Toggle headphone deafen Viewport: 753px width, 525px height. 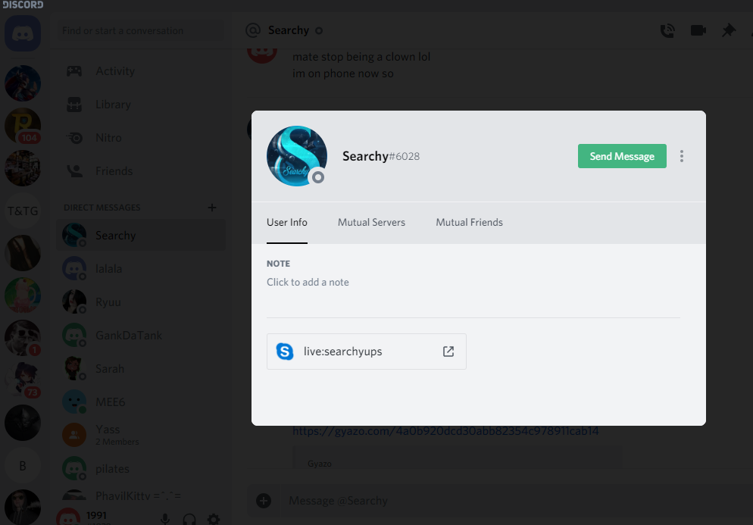(x=189, y=519)
